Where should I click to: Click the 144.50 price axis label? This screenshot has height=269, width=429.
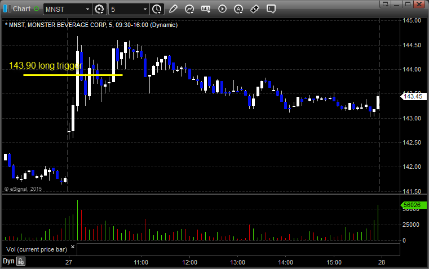(412, 45)
